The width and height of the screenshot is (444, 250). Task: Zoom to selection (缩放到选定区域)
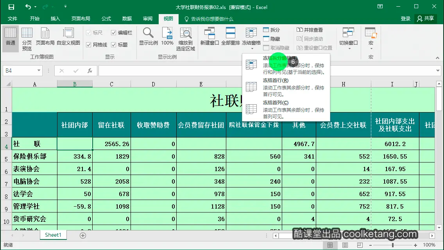(186, 39)
